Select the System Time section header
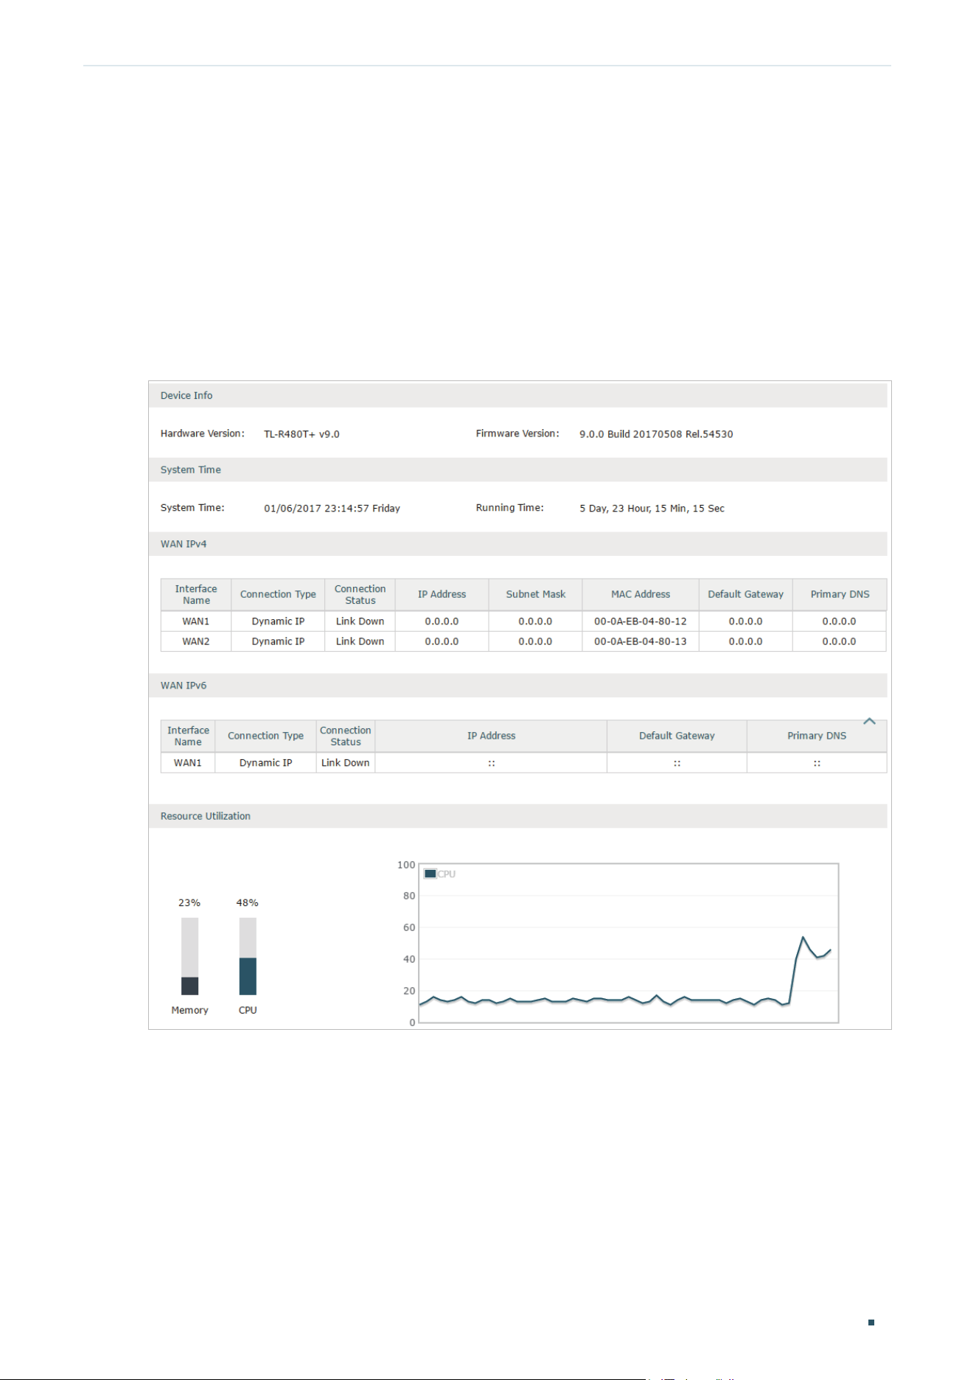Image resolution: width=976 pixels, height=1380 pixels. click(517, 470)
